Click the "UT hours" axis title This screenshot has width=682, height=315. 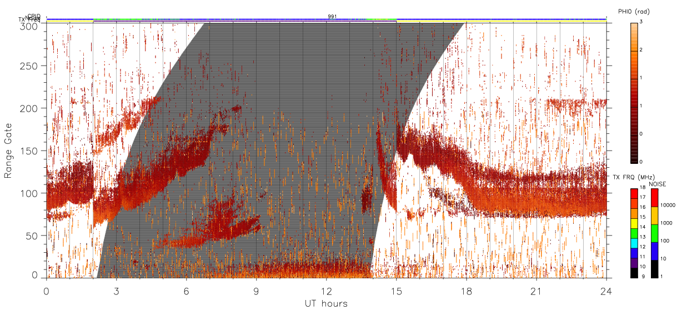tap(326, 303)
